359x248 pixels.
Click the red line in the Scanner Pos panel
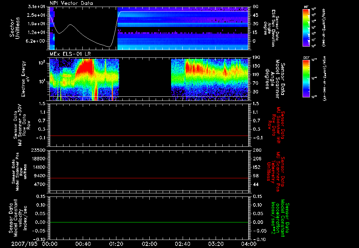point(149,178)
